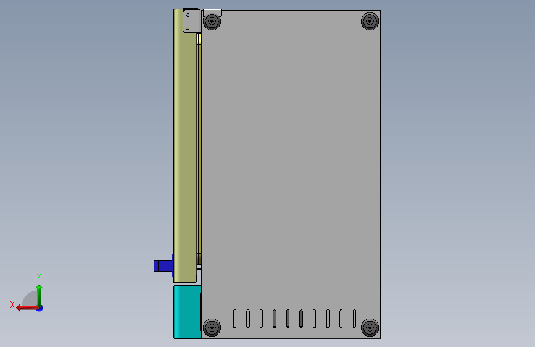Select the two-hole hinge bracket at top
This screenshot has width=535, height=347.
click(x=191, y=21)
